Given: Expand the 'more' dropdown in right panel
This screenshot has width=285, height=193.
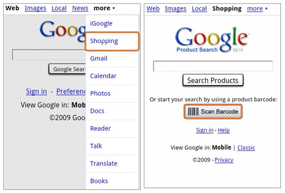Looking at the screenshot, I should coord(257,9).
